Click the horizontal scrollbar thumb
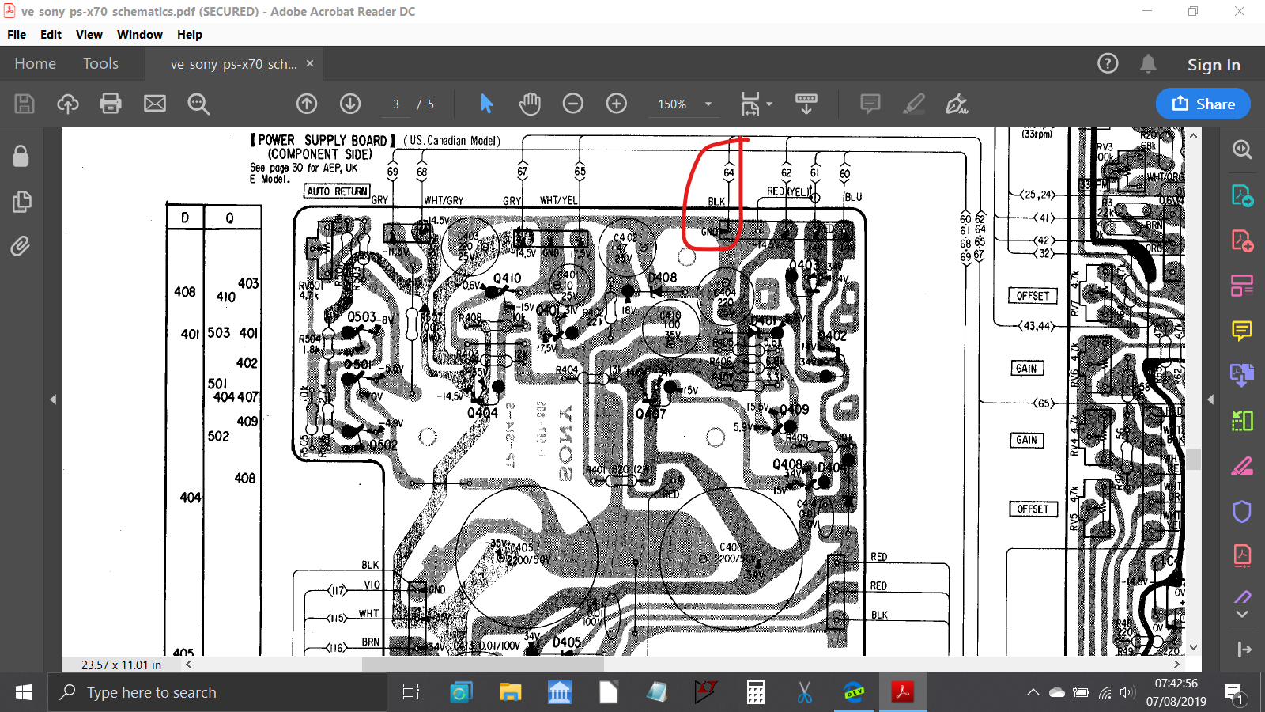The width and height of the screenshot is (1265, 712). click(x=482, y=665)
